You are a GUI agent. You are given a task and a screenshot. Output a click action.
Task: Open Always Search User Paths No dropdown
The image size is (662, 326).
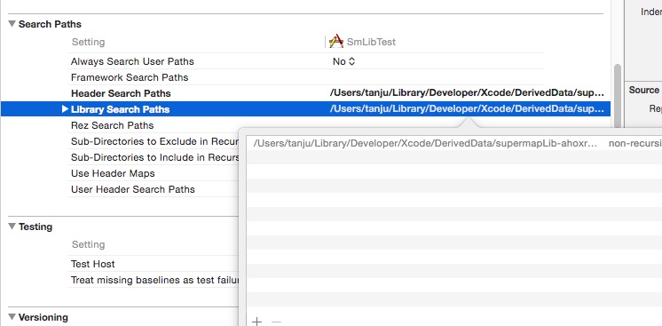tap(343, 61)
